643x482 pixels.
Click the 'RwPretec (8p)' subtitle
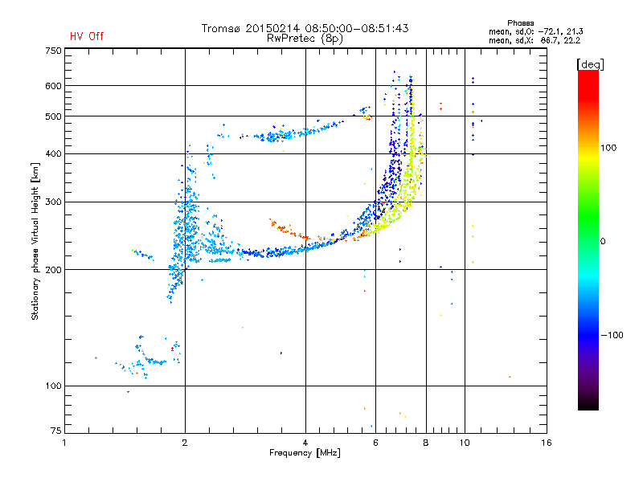point(305,39)
